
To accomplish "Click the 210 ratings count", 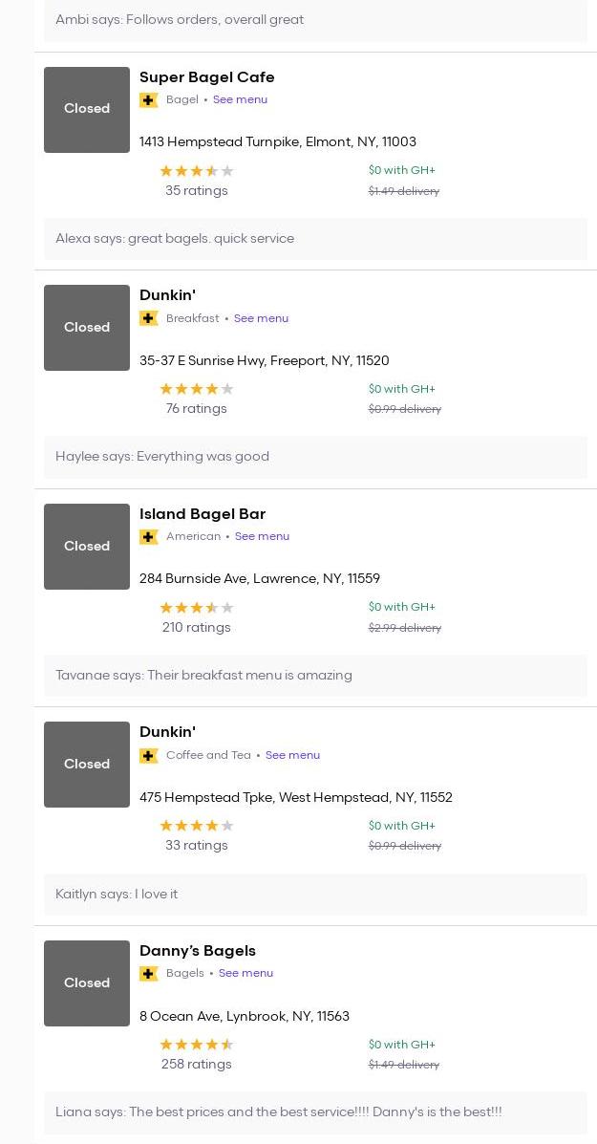I will click(196, 628).
